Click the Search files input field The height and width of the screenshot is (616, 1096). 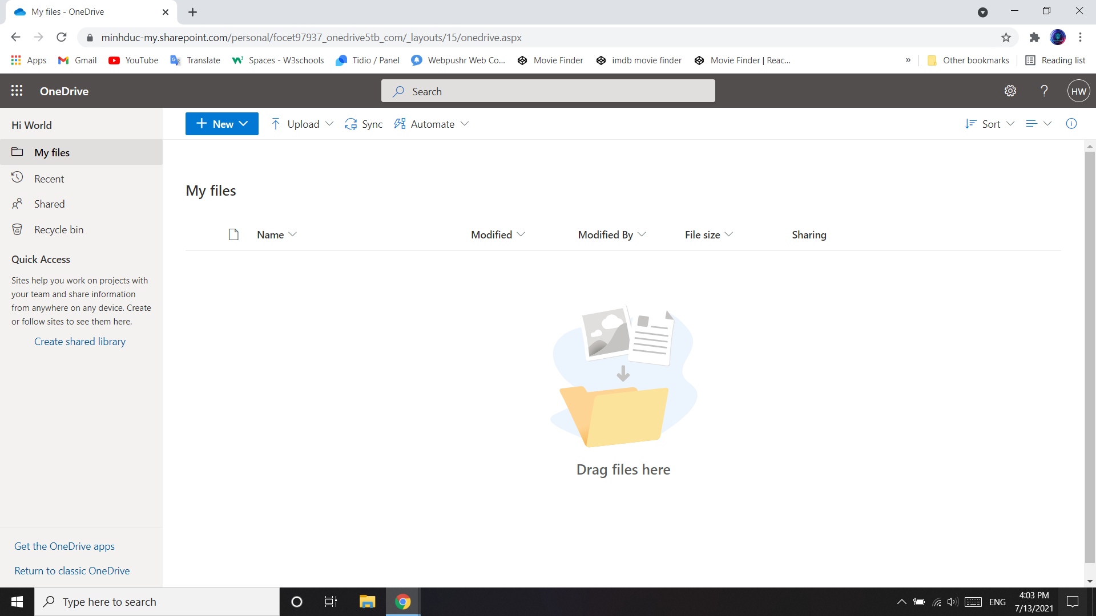(548, 91)
